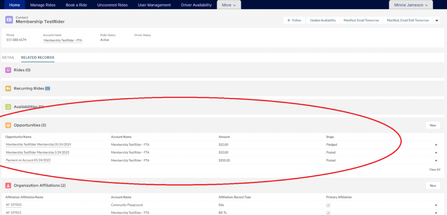Open the More navigation dropdown
The height and width of the screenshot is (215, 447).
pyautogui.click(x=229, y=5)
